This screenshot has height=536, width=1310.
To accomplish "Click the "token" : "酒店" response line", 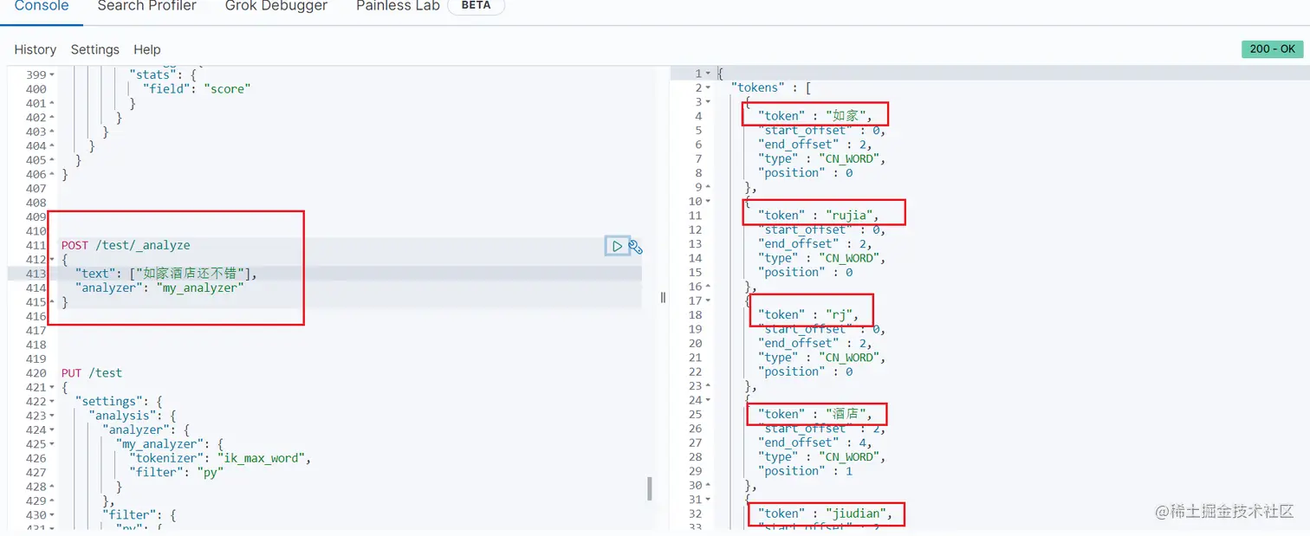I will pyautogui.click(x=814, y=414).
